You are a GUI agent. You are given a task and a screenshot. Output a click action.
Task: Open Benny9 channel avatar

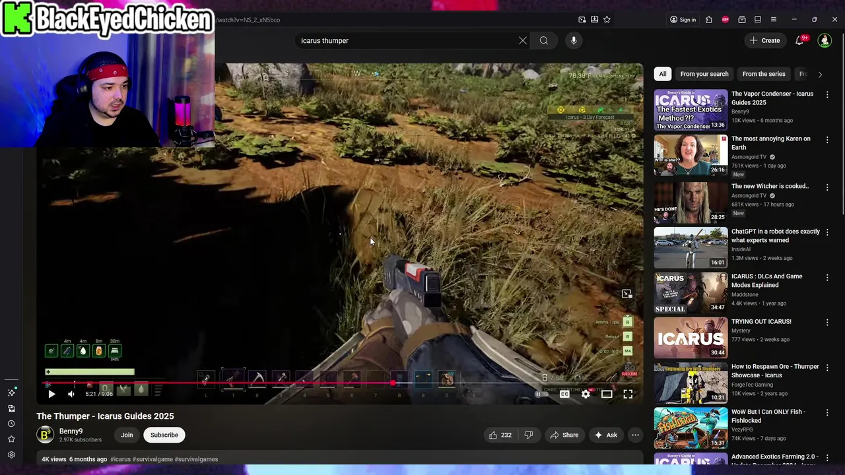45,435
